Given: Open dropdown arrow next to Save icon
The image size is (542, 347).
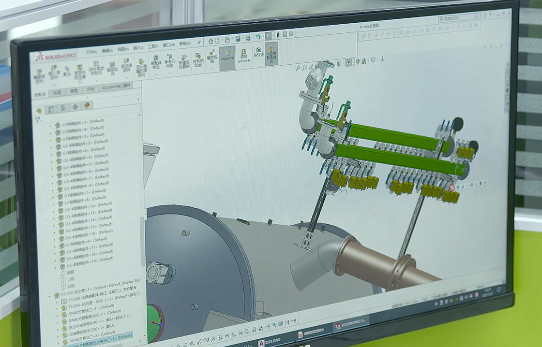Looking at the screenshot, I should 242,38.
